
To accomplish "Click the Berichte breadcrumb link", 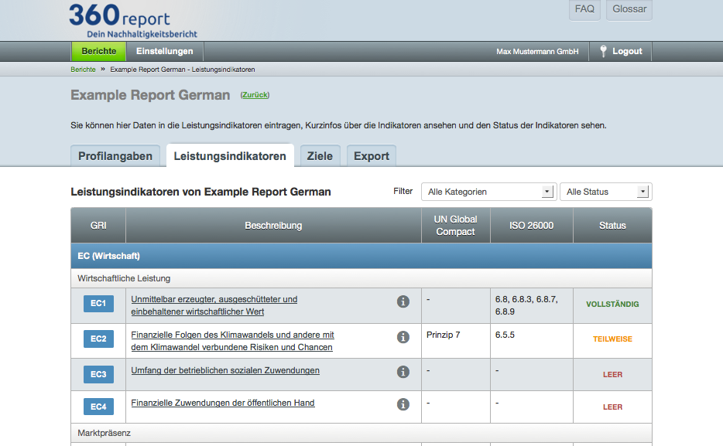I will (x=83, y=70).
